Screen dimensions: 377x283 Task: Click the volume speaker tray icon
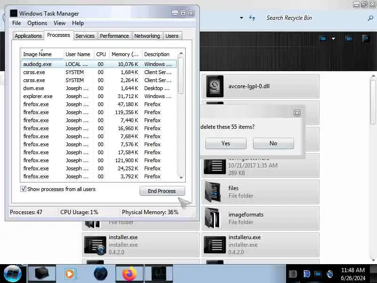pyautogui.click(x=330, y=274)
